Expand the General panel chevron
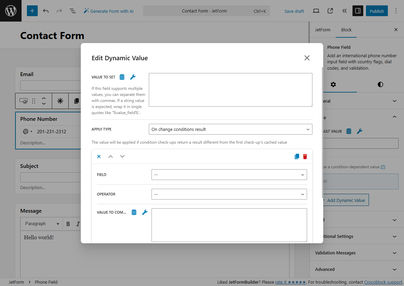Viewport: 404px width, 286px height. coord(395,101)
